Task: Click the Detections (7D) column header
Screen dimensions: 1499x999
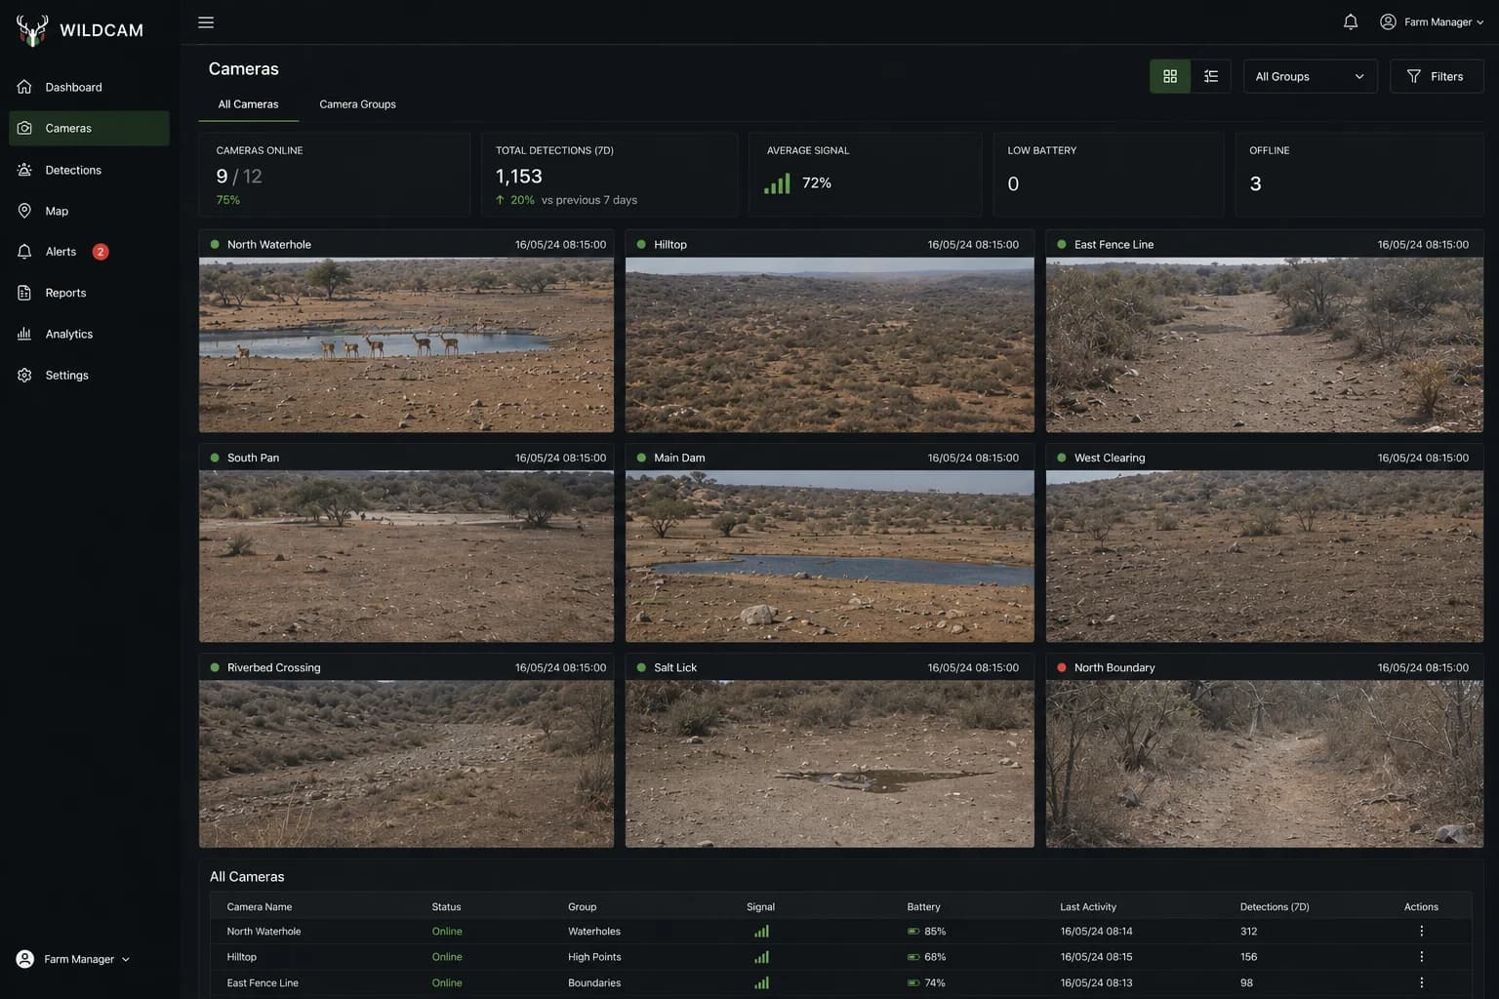Action: [x=1275, y=906]
